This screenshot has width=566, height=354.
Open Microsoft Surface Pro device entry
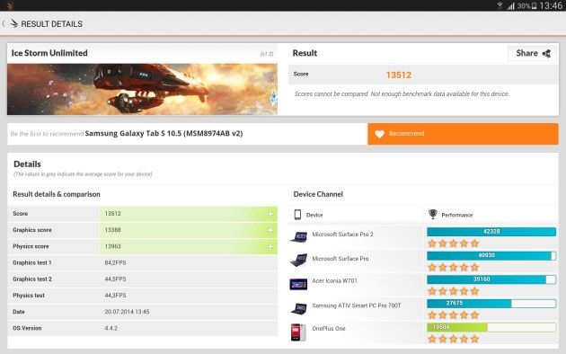pos(340,259)
